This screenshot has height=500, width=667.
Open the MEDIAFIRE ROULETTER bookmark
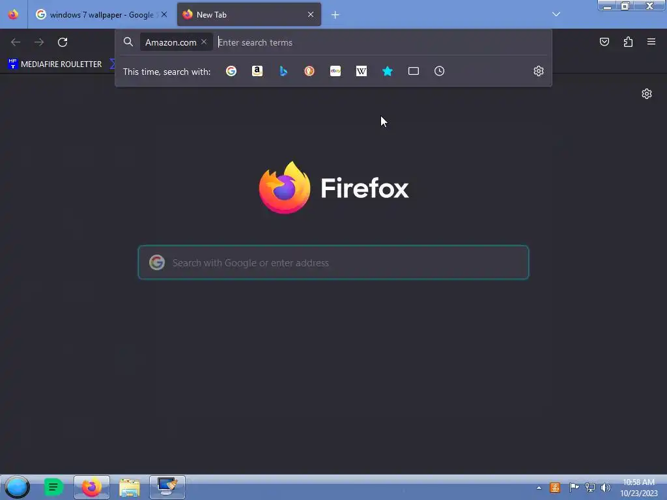[x=55, y=64]
